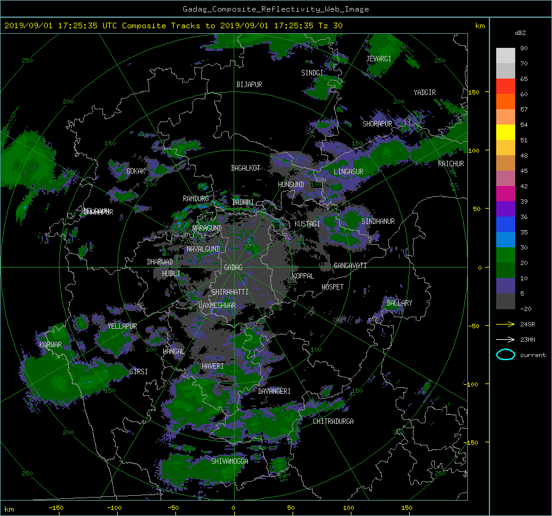Click the 80 value on the dBZ scale

(x=524, y=48)
